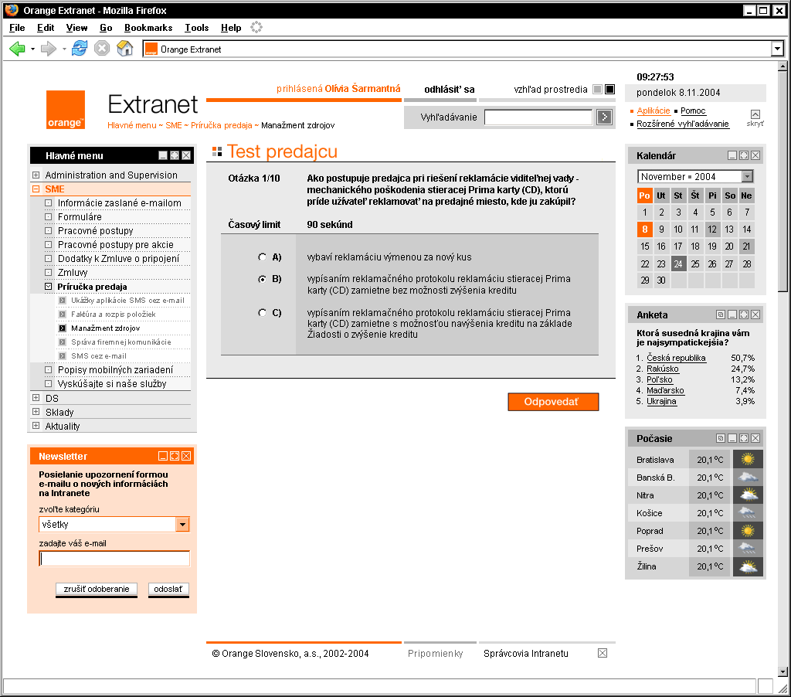Image resolution: width=791 pixels, height=697 pixels.
Task: Click the odhlásiť sa logout link
Action: [x=449, y=90]
